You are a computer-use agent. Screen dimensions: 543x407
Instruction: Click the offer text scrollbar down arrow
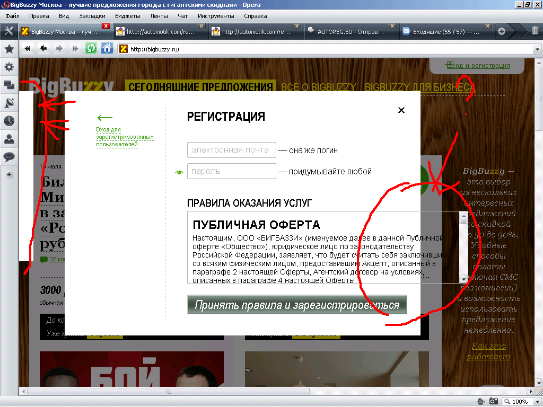(x=463, y=279)
